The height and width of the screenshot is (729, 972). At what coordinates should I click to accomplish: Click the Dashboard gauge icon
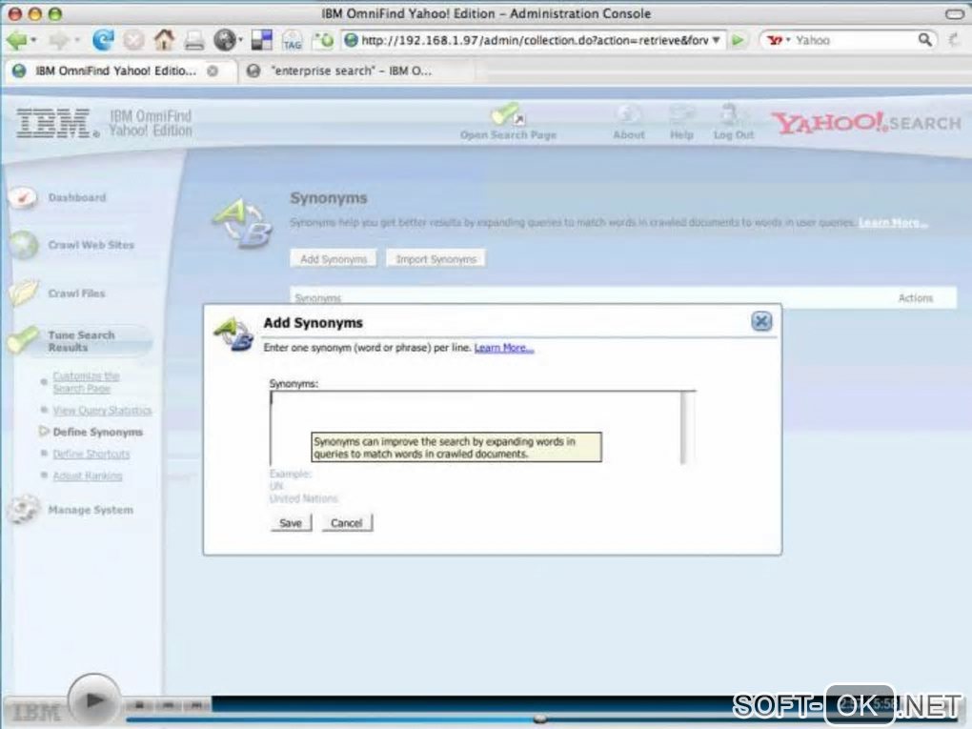23,198
